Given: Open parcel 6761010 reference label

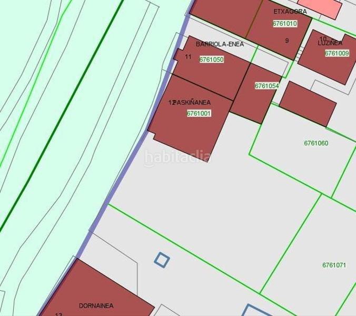Looking at the screenshot, I should 285,24.
